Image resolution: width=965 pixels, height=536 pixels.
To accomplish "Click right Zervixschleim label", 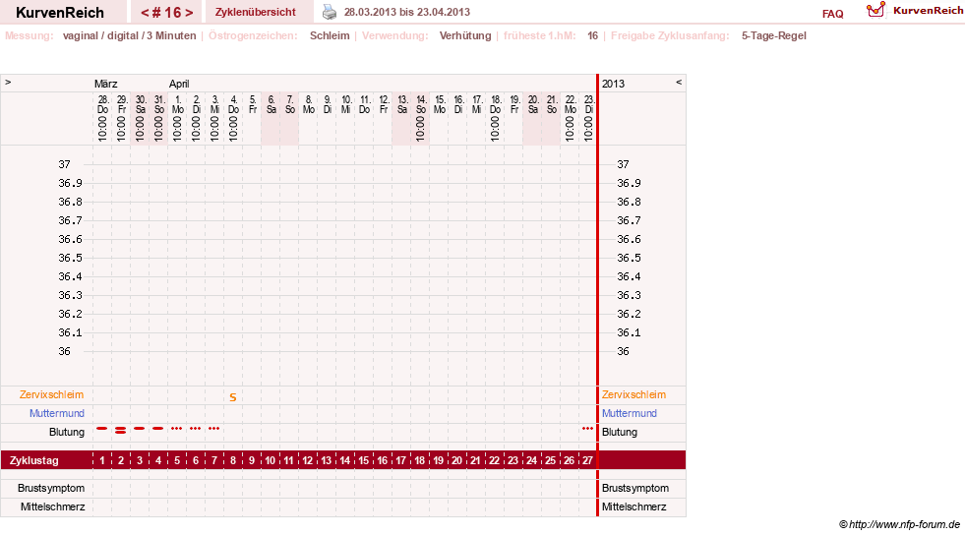I will [633, 394].
